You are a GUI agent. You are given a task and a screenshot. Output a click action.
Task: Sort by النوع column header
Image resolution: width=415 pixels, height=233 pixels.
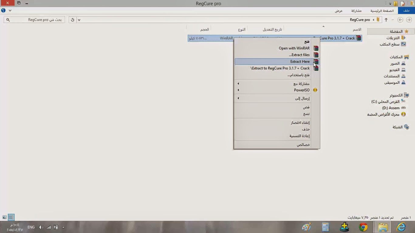pos(242,29)
